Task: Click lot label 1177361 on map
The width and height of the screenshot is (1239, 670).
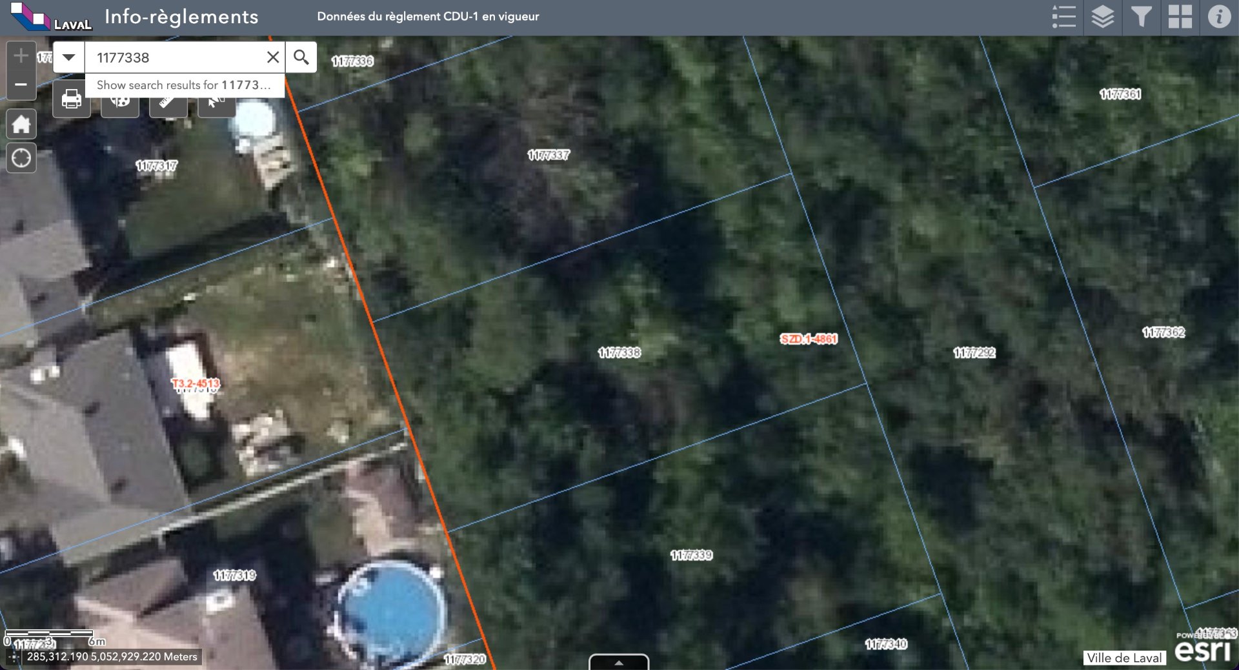Action: click(1120, 94)
